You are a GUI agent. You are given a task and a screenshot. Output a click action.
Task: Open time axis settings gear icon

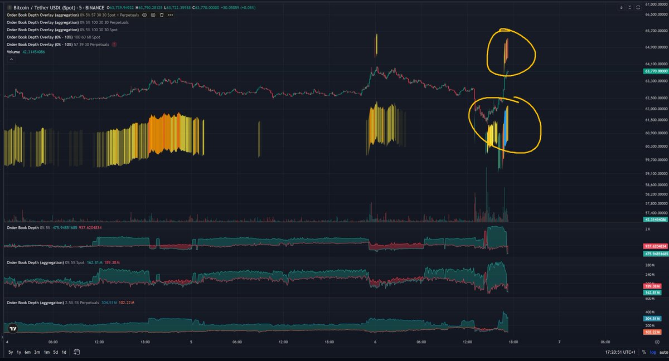(x=657, y=342)
